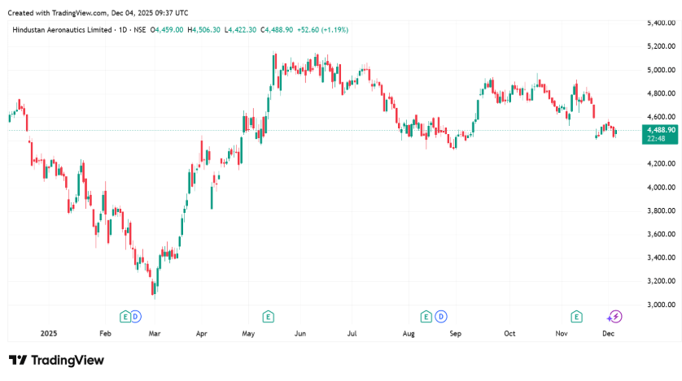Screen dimensions: 682x381
Task: Click the Oct label on time axis
Action: tap(510, 334)
